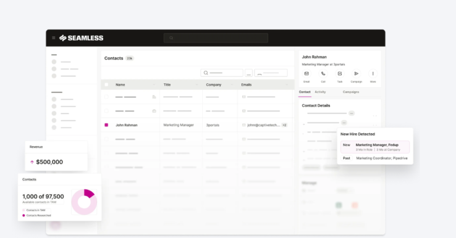Switch to the Campaigns tab
456x238 pixels.
point(351,92)
